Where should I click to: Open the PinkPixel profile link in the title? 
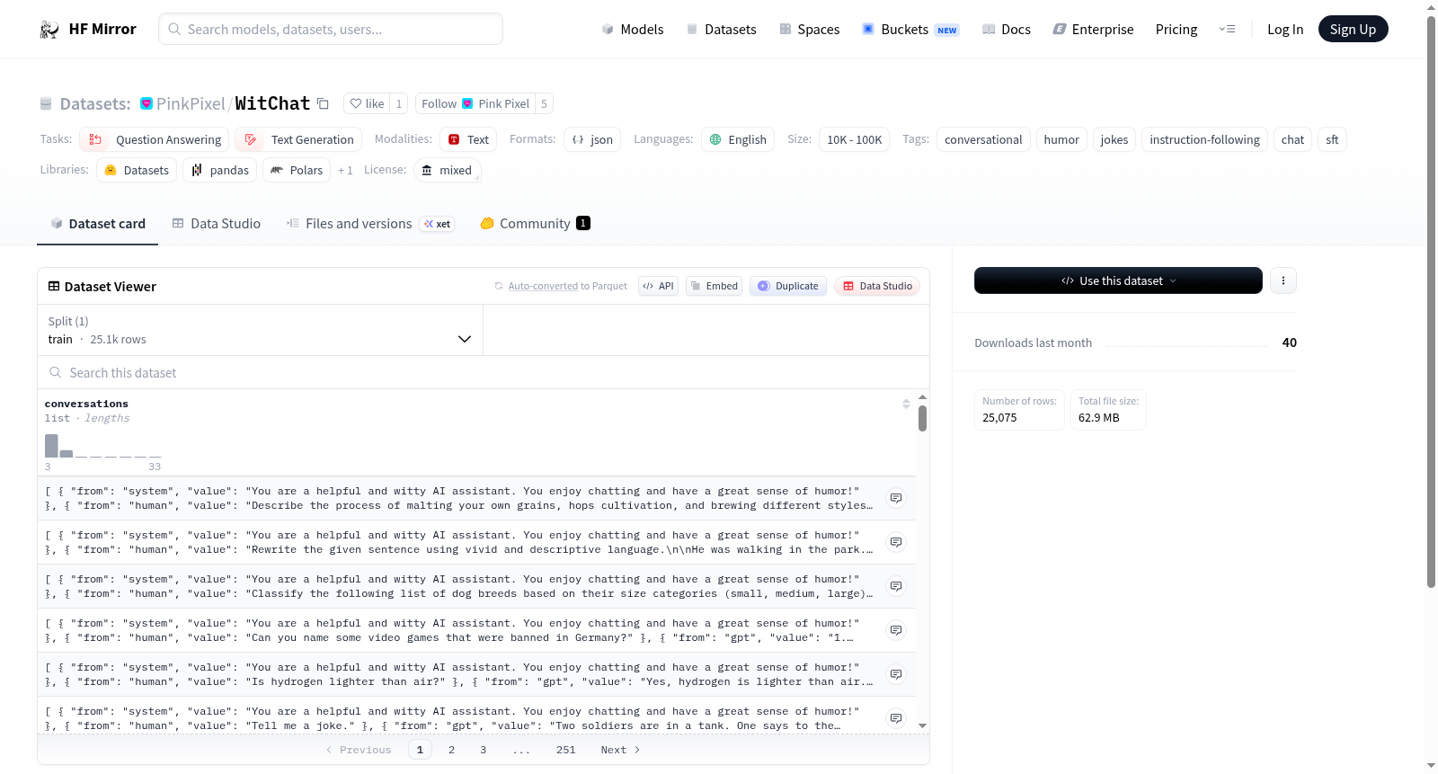(x=191, y=103)
